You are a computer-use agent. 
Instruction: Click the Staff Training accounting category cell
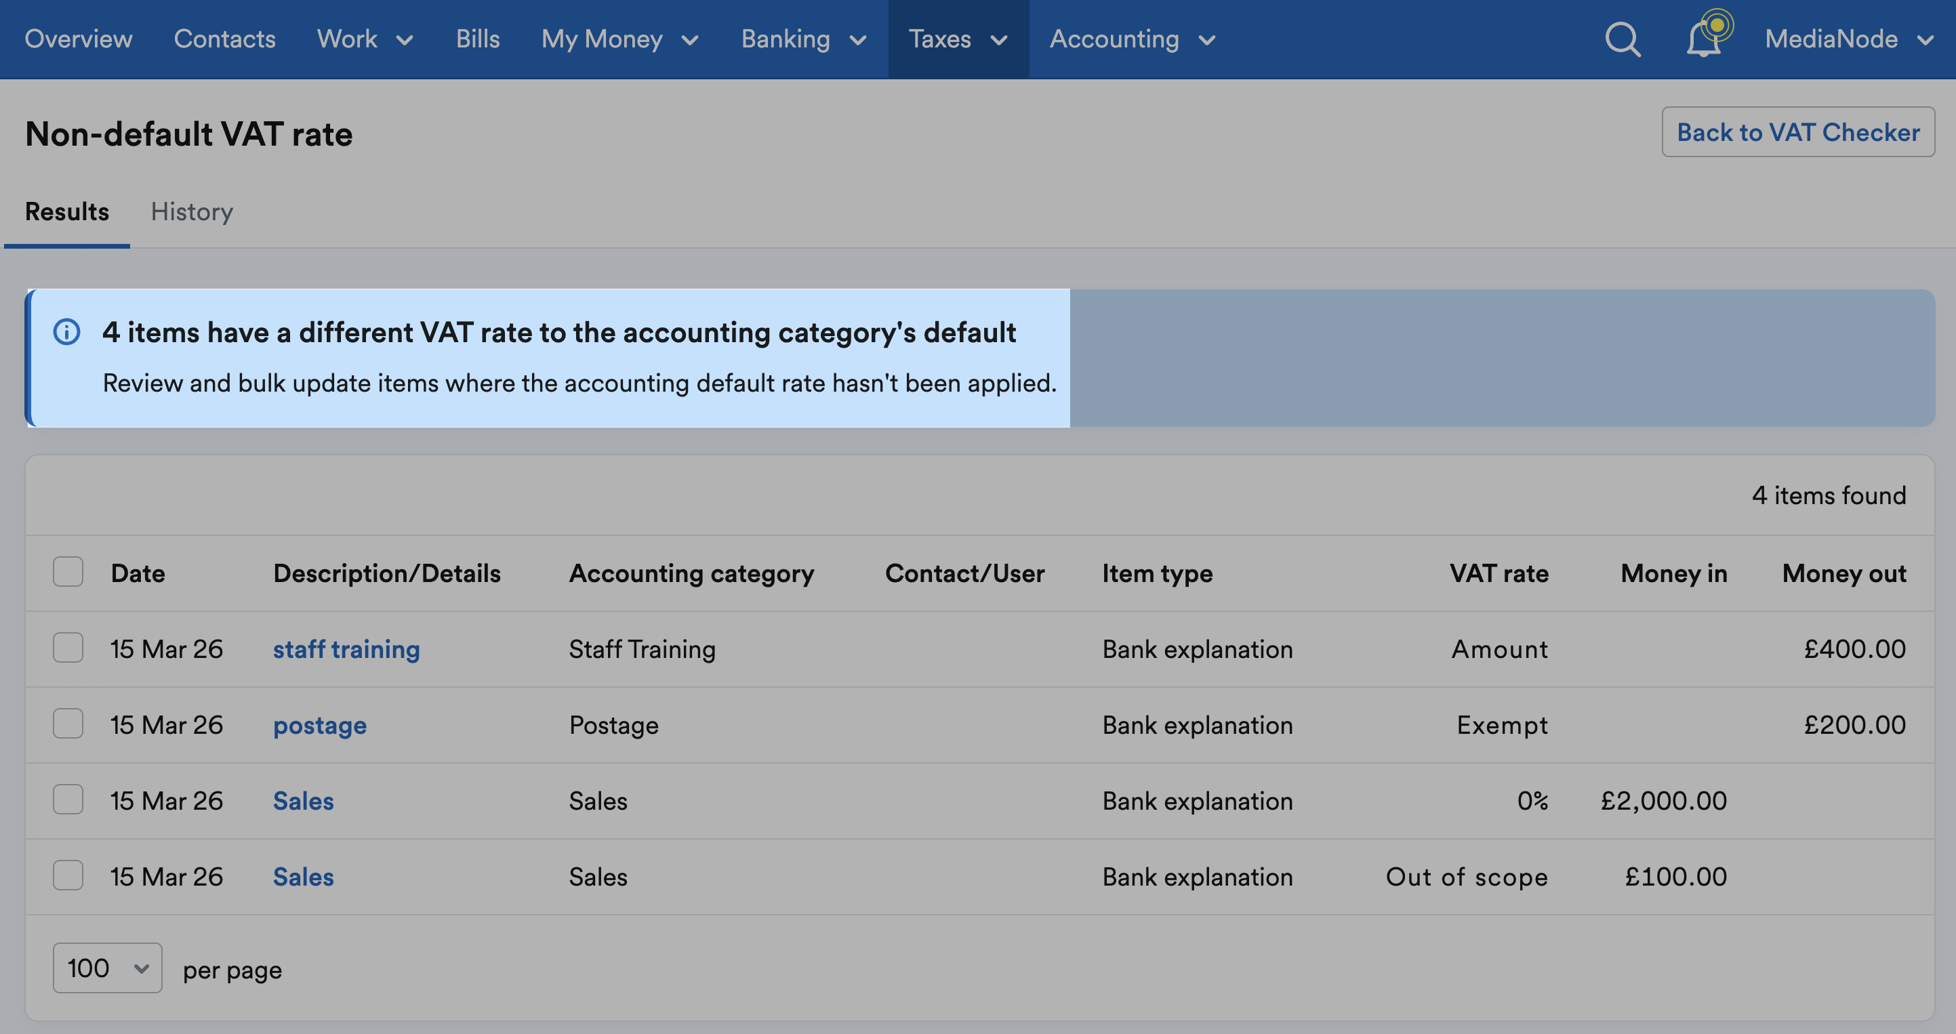(642, 649)
